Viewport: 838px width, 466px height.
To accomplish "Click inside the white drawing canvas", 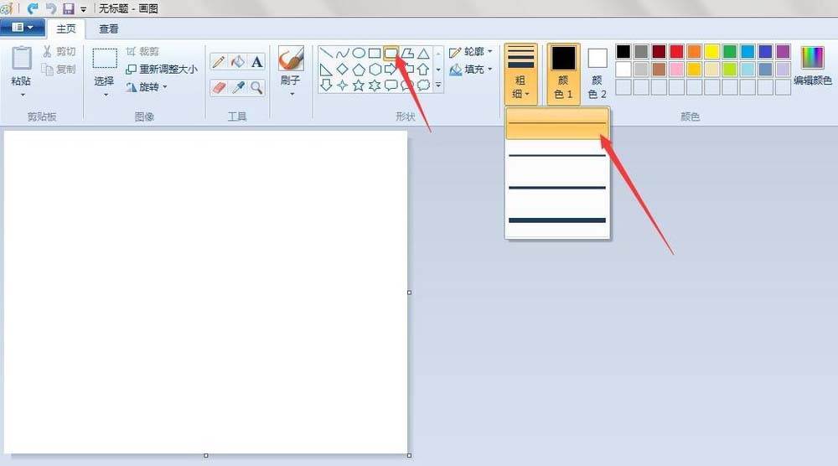I will pyautogui.click(x=206, y=293).
